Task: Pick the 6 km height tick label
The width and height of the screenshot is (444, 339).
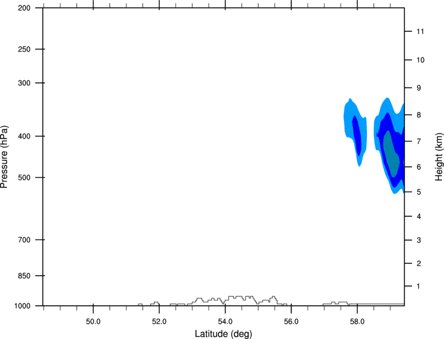Action: pos(419,167)
